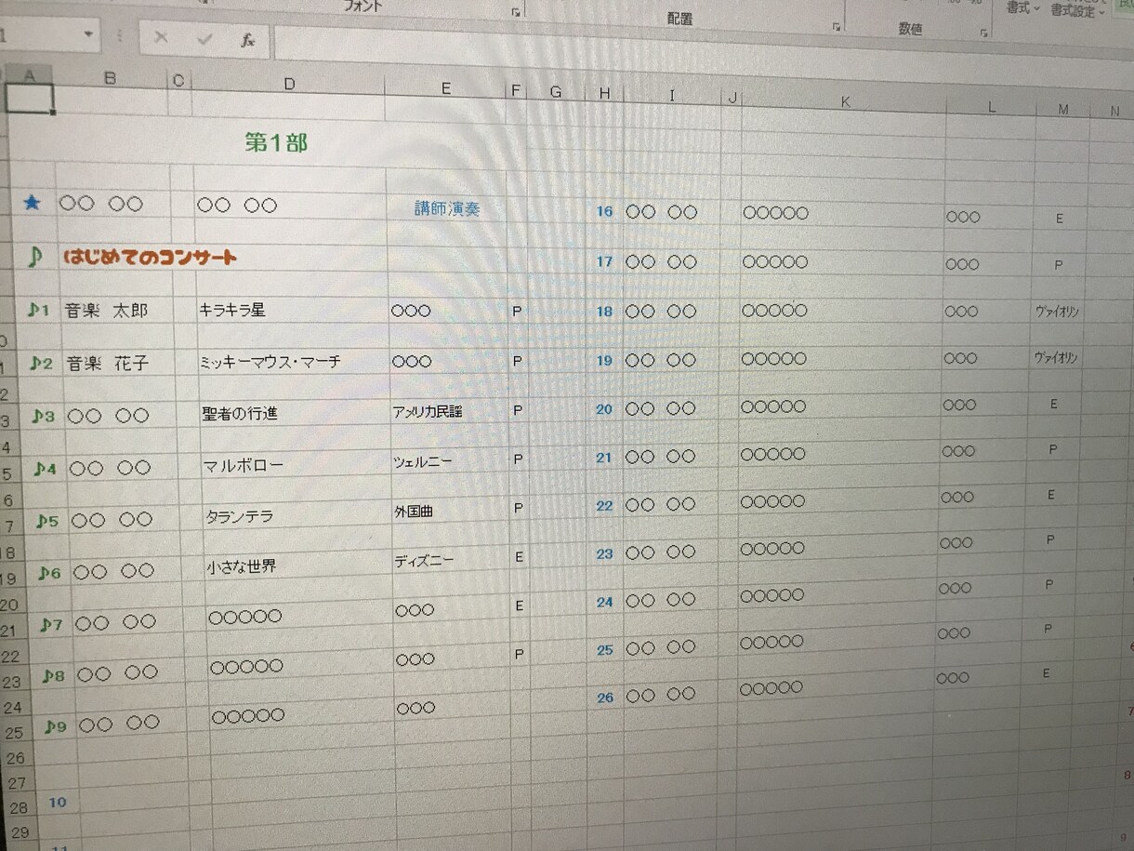The image size is (1134, 851).
Task: Expand the Name Box dropdown arrow
Action: pos(89,34)
